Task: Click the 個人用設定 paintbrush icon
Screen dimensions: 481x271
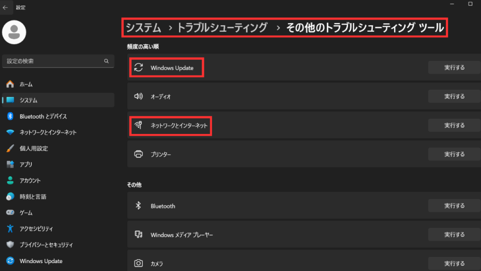Action: coord(10,148)
